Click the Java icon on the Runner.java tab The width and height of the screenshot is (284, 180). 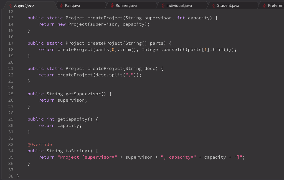coord(112,6)
